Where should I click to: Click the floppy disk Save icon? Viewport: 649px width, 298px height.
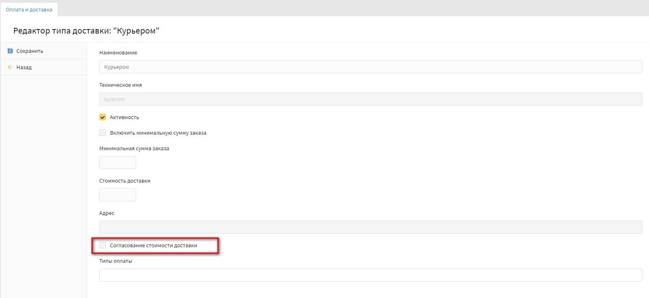10,51
